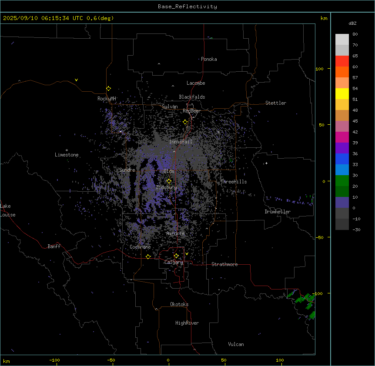This screenshot has width=375, height=366.
Task: Click the Vulcan map label
Action: coord(236,344)
